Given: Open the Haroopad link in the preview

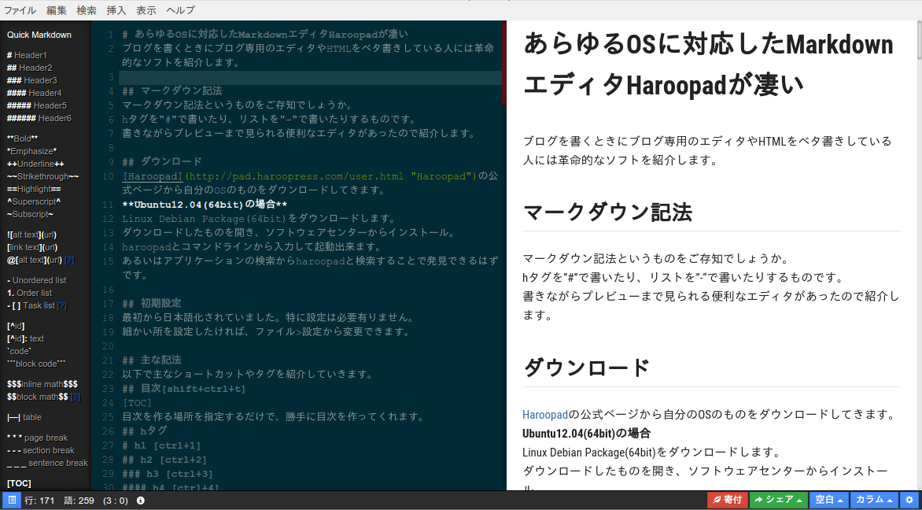Looking at the screenshot, I should point(545,415).
